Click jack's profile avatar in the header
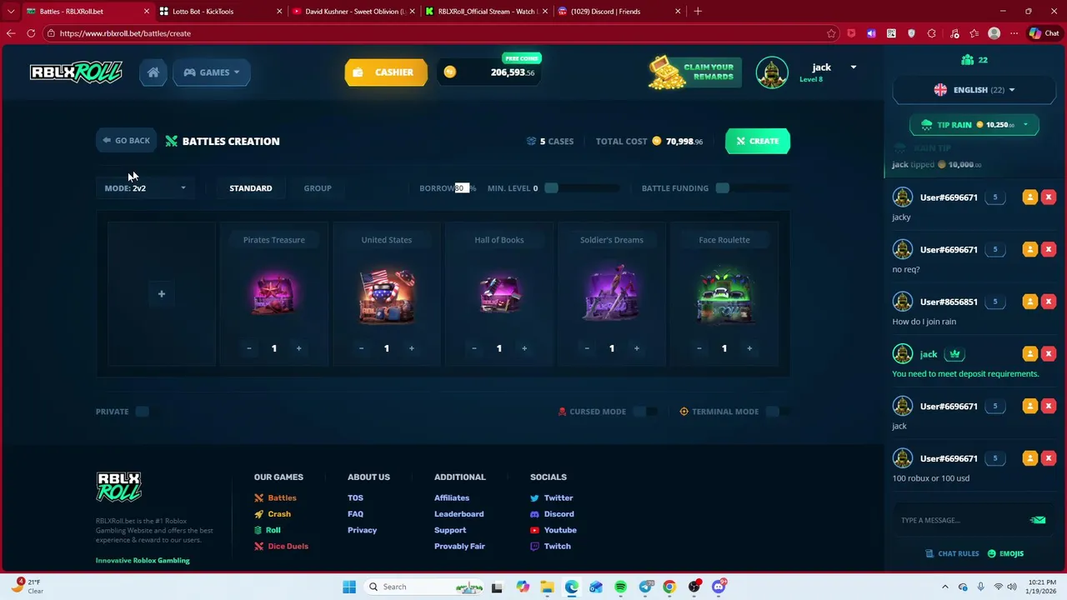This screenshot has width=1067, height=600. pyautogui.click(x=772, y=72)
